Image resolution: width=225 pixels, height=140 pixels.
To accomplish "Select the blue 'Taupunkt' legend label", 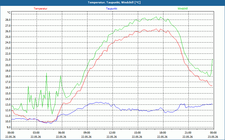I will pos(112,9).
